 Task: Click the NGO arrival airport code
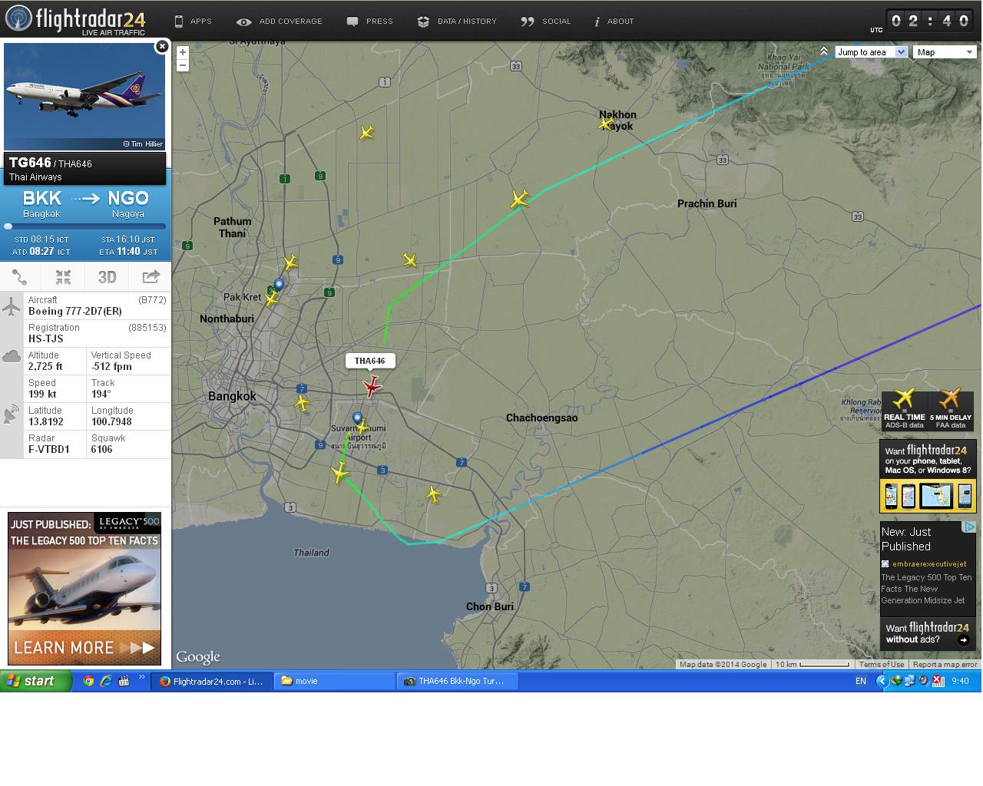[x=128, y=198]
